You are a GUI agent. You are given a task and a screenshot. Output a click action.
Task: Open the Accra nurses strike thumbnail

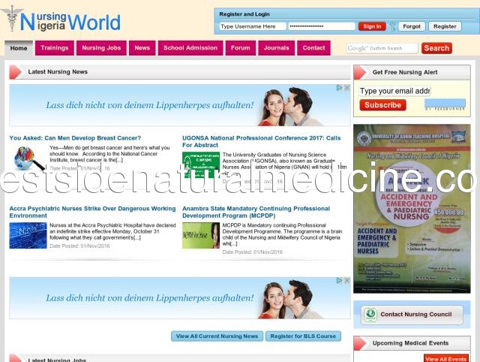pyautogui.click(x=28, y=235)
